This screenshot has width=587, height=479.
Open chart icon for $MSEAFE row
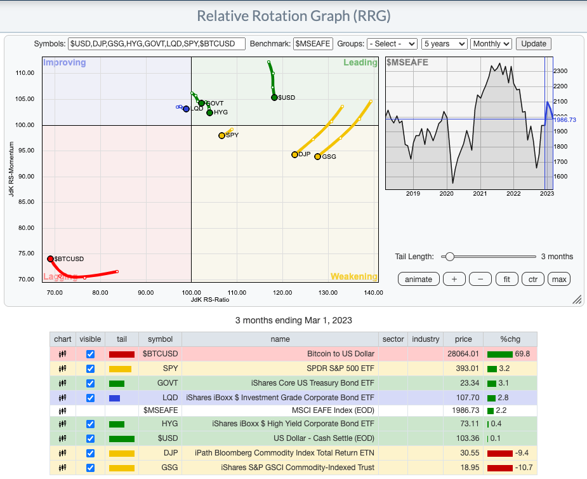[63, 411]
